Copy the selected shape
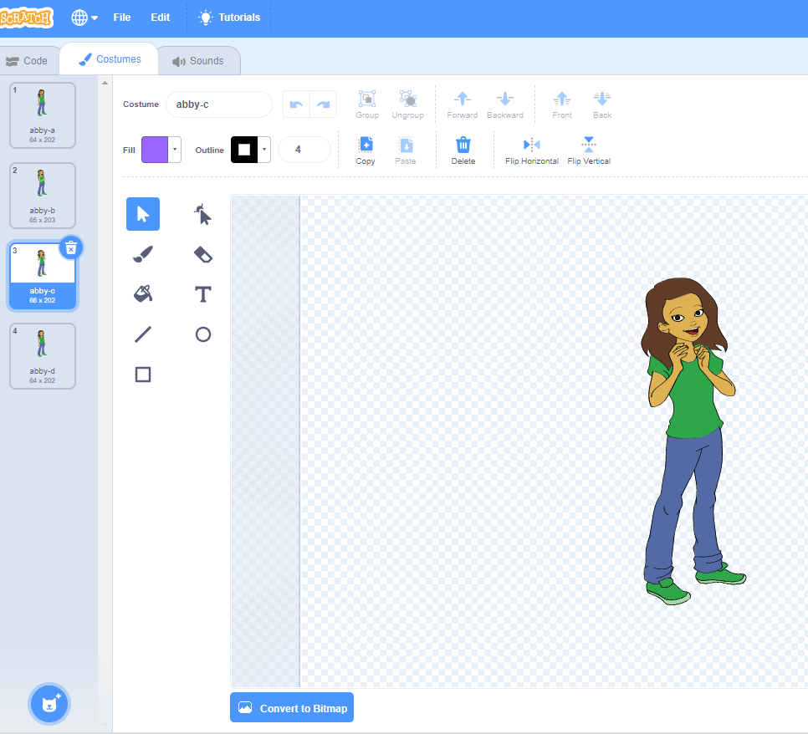Screen dimensions: 808x734 (x=366, y=150)
